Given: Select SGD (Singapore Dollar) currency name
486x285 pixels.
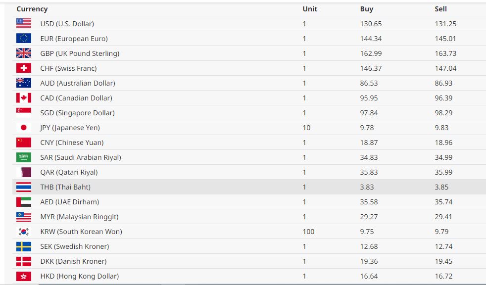Looking at the screenshot, I should coord(77,113).
